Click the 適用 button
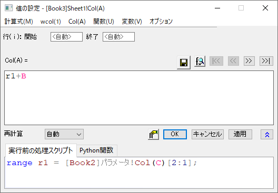Screen dimensions: 278x193 (x=240, y=134)
